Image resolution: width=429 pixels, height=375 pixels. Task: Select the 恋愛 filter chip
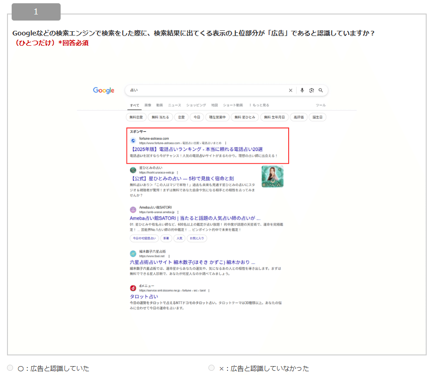(181, 117)
